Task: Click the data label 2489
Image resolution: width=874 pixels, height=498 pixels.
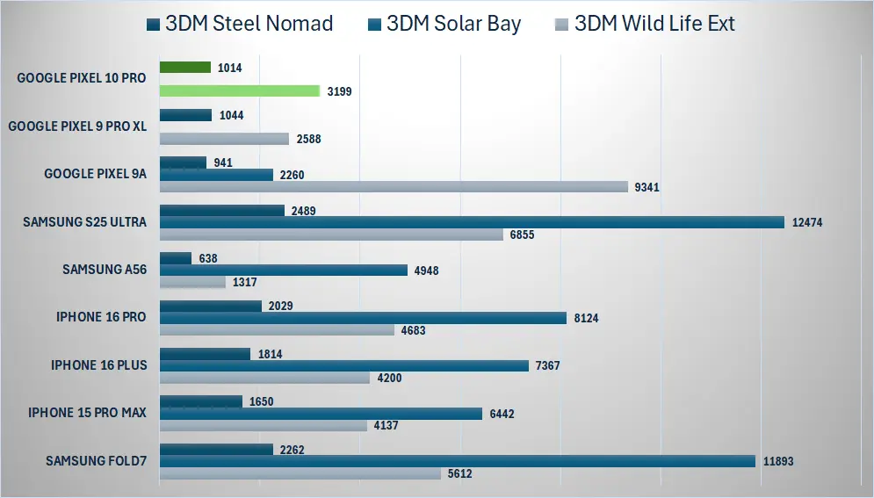Action: coord(304,211)
